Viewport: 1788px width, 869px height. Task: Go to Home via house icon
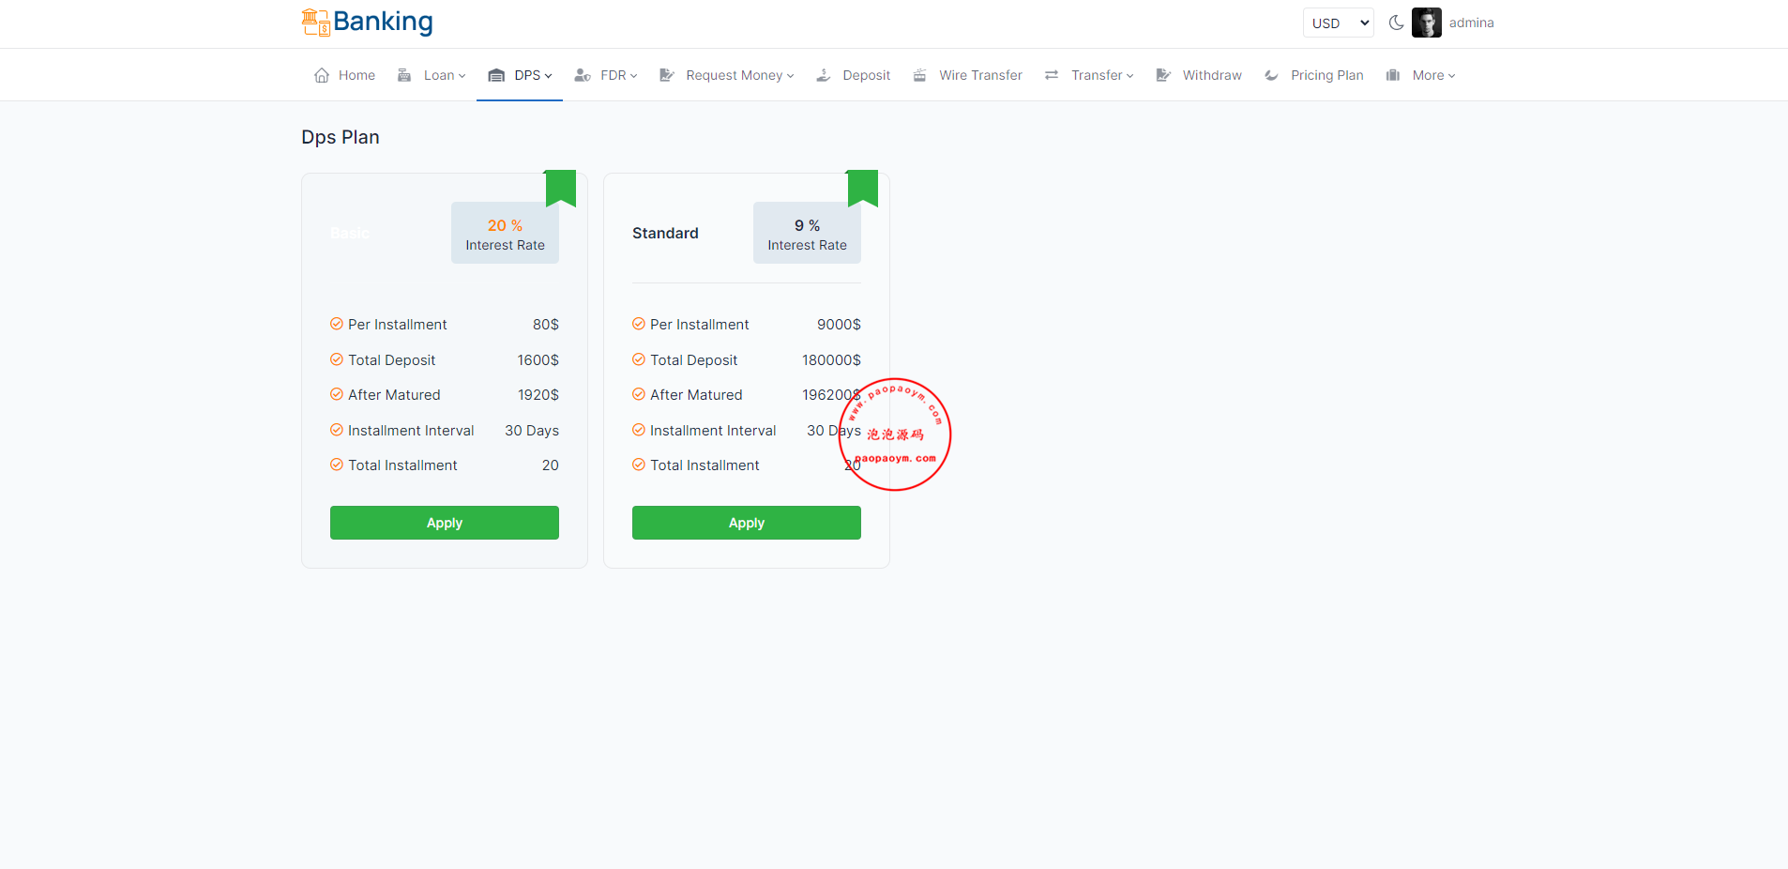[x=322, y=75]
